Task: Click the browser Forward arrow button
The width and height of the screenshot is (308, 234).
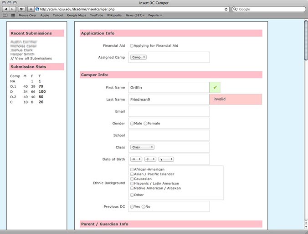Action: coord(12,9)
